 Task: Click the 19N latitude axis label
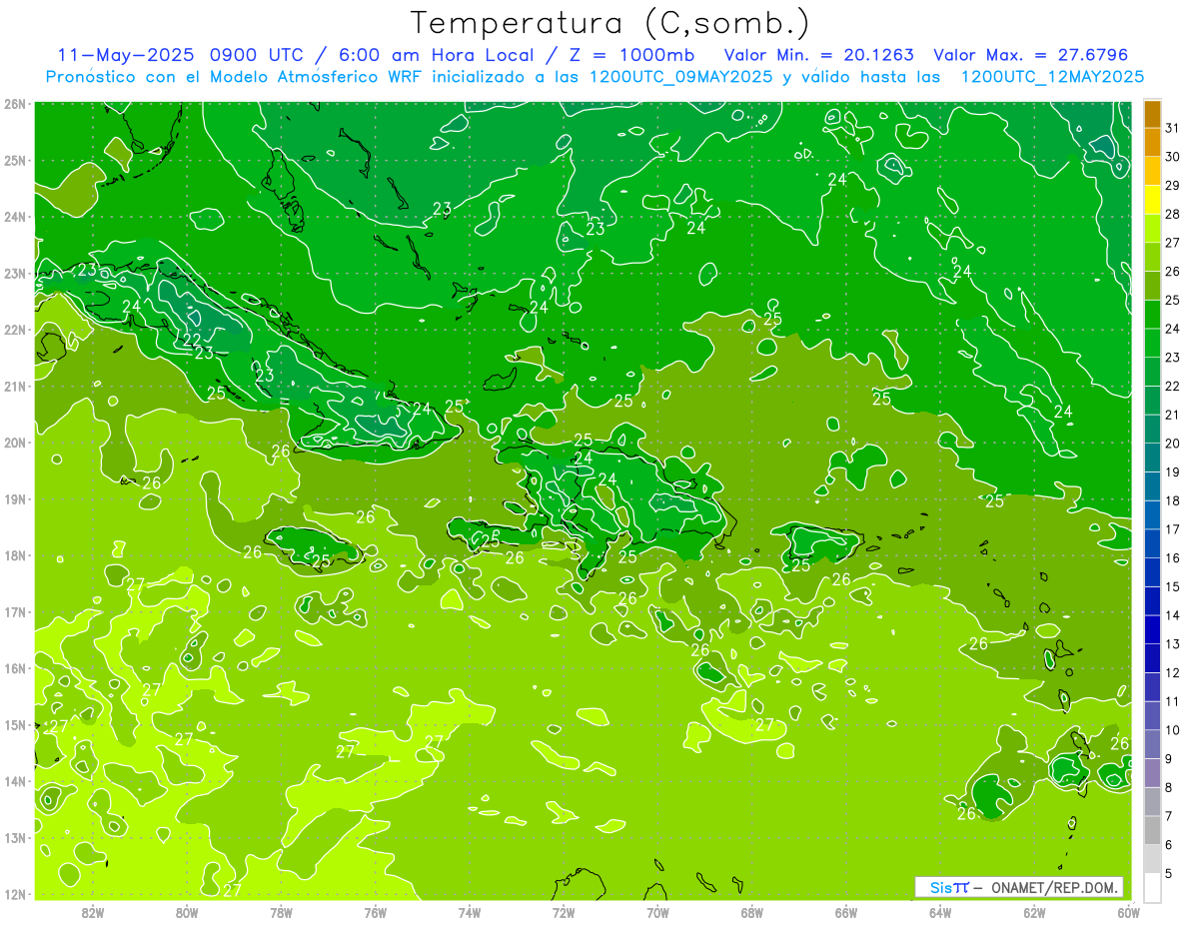15,499
